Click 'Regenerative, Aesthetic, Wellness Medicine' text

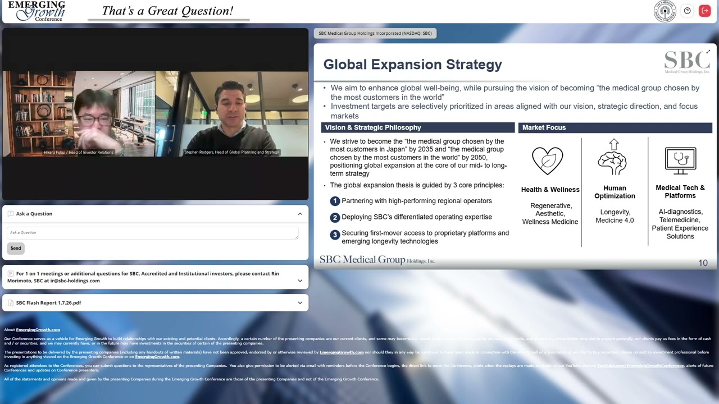[550, 214]
